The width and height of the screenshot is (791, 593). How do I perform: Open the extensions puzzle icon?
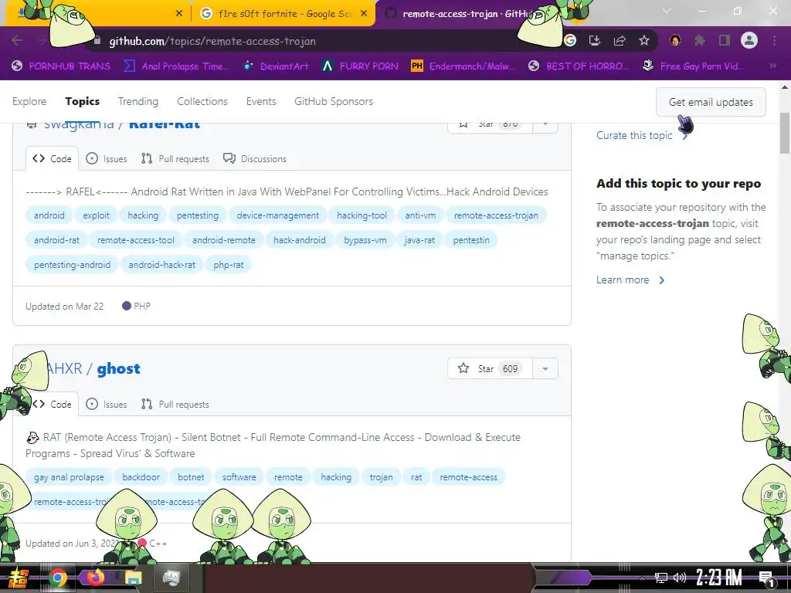coord(699,41)
